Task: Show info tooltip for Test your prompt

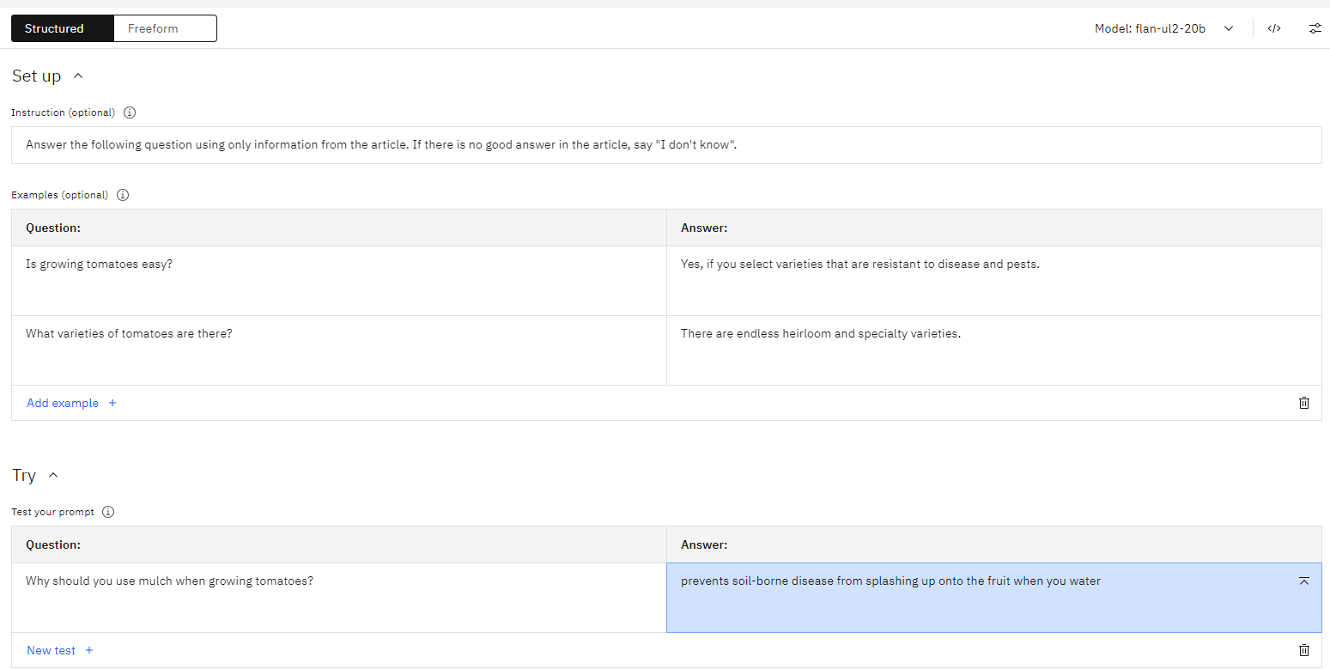Action: click(108, 512)
